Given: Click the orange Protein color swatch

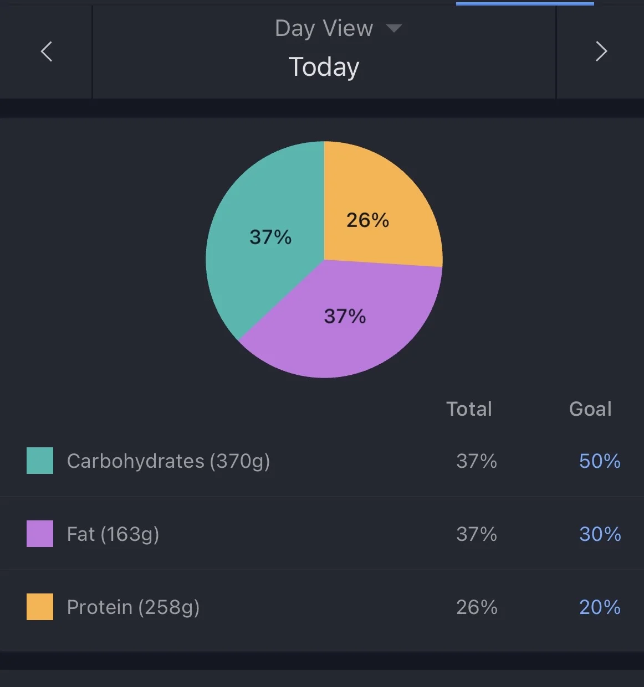Looking at the screenshot, I should pyautogui.click(x=40, y=607).
